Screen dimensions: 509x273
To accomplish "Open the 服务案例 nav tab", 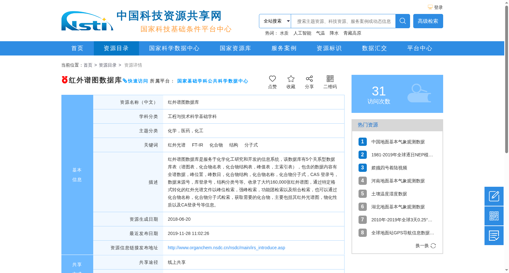I will click(284, 48).
